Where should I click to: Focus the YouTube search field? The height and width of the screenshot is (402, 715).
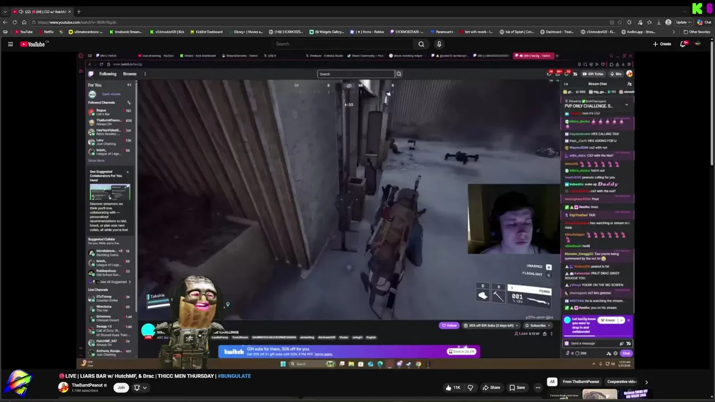coord(342,44)
